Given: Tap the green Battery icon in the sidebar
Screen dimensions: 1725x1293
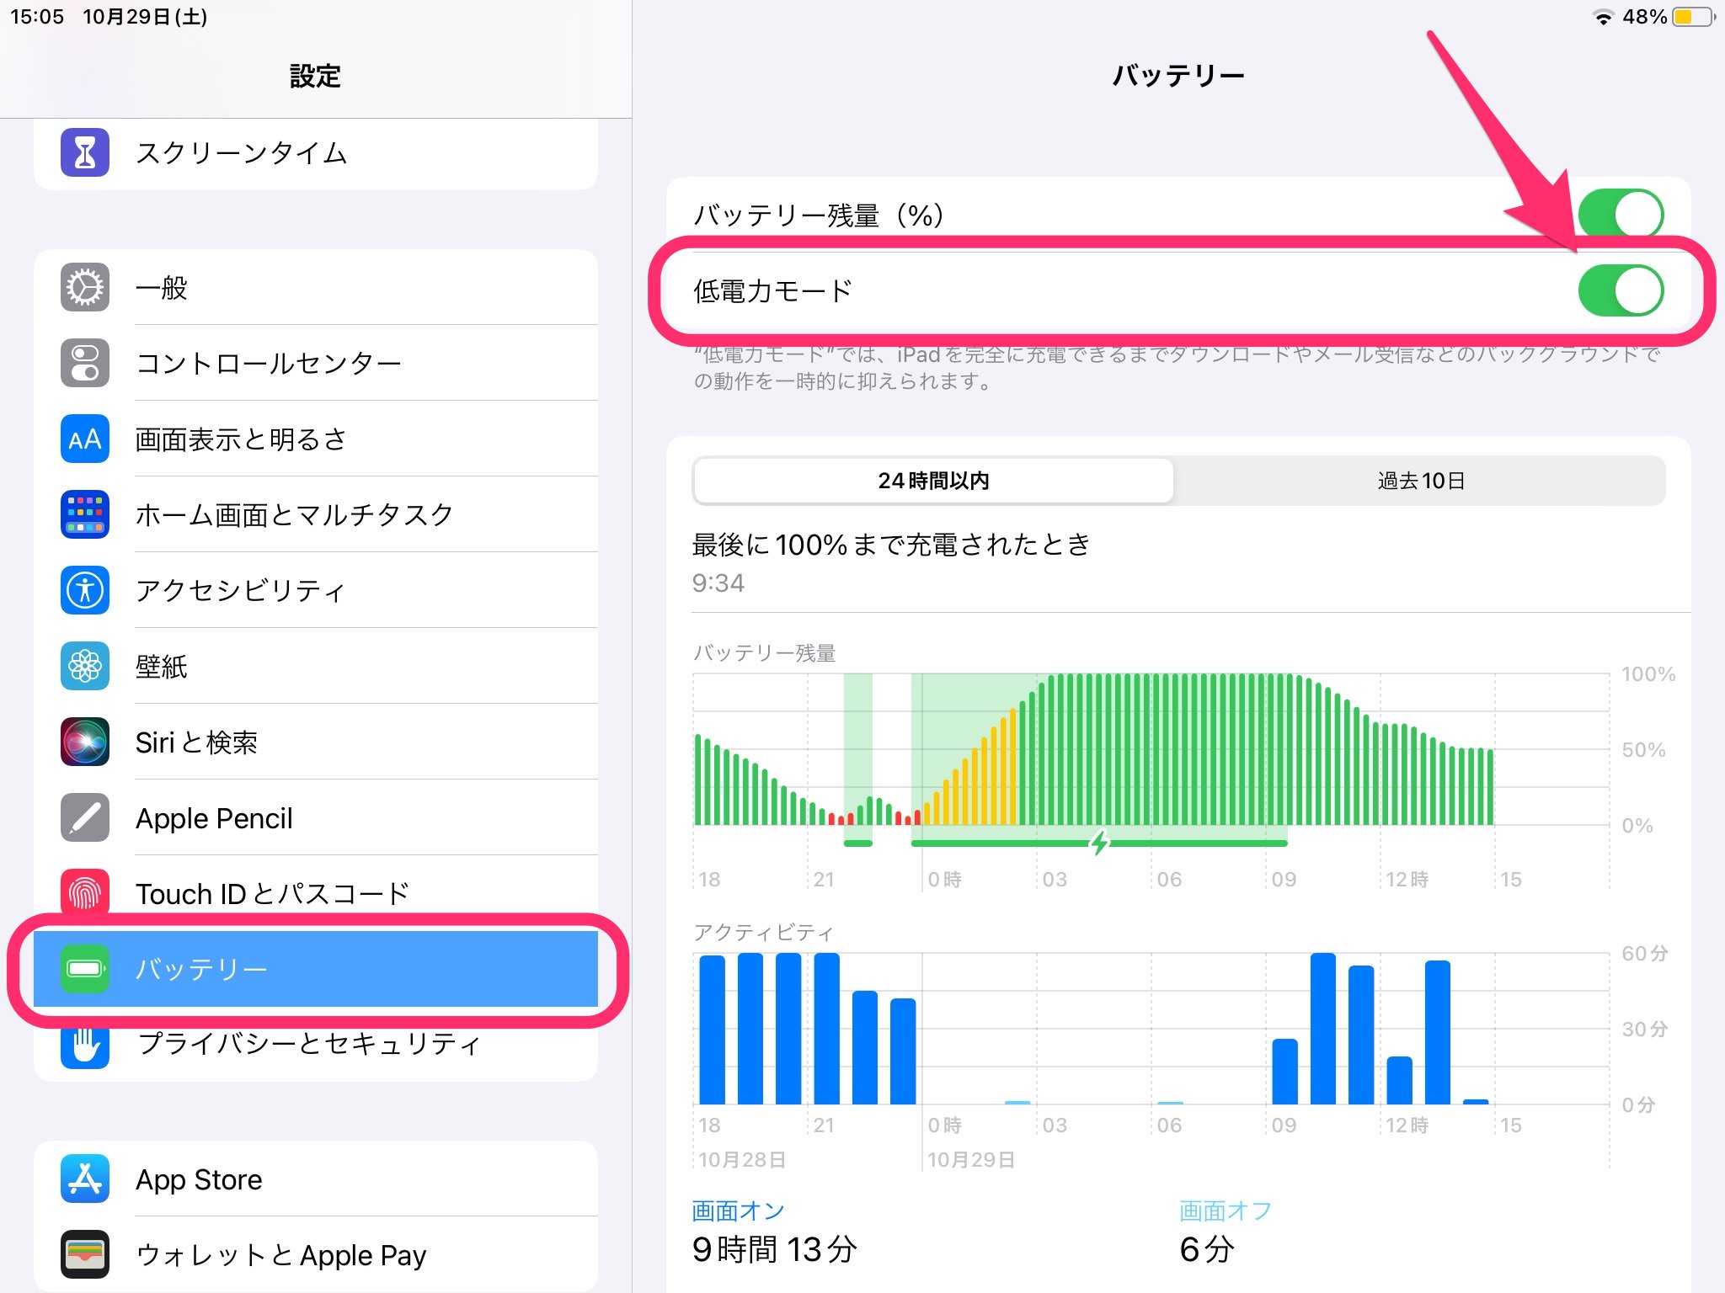Looking at the screenshot, I should (x=85, y=969).
